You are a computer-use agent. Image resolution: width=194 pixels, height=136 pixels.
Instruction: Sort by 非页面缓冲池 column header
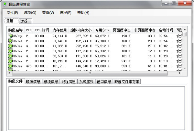(145, 30)
